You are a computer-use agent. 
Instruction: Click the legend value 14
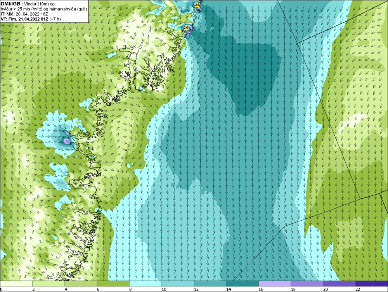tap(229, 290)
